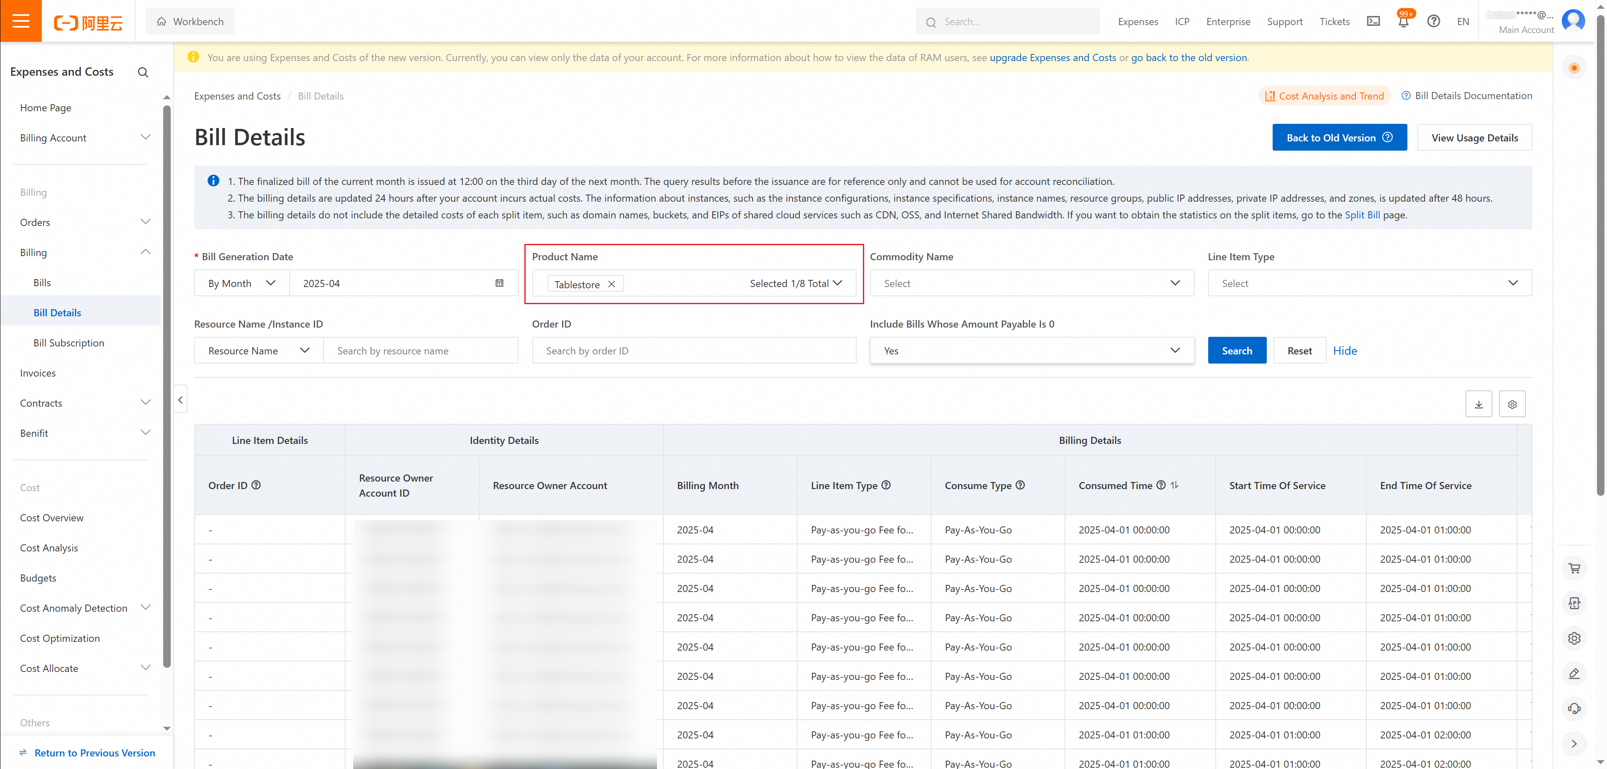
Task: Open the Line Item Type dropdown
Action: [x=1369, y=283]
